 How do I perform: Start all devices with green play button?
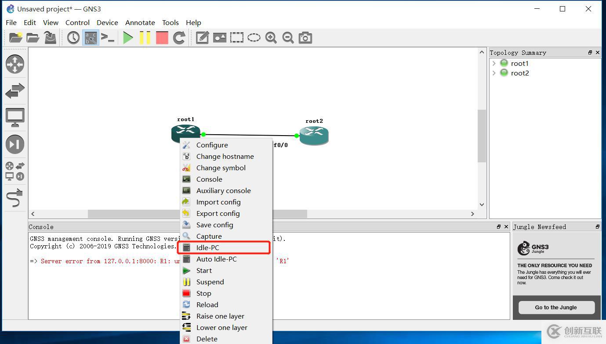[x=128, y=38]
